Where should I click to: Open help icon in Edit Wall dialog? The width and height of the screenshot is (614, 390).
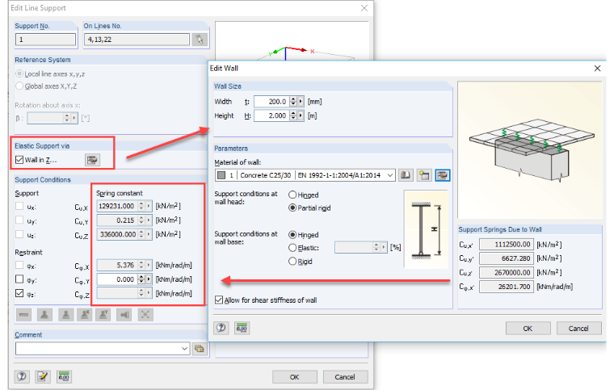tap(221, 328)
